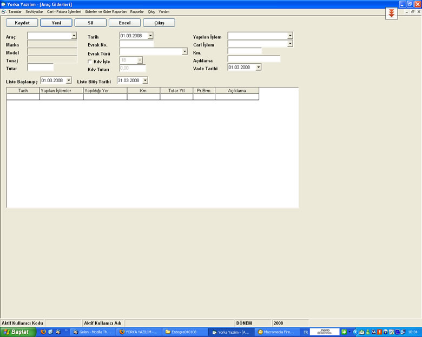Click the Çıkış button in toolbar
Screen dimensions: 422x337
click(159, 23)
